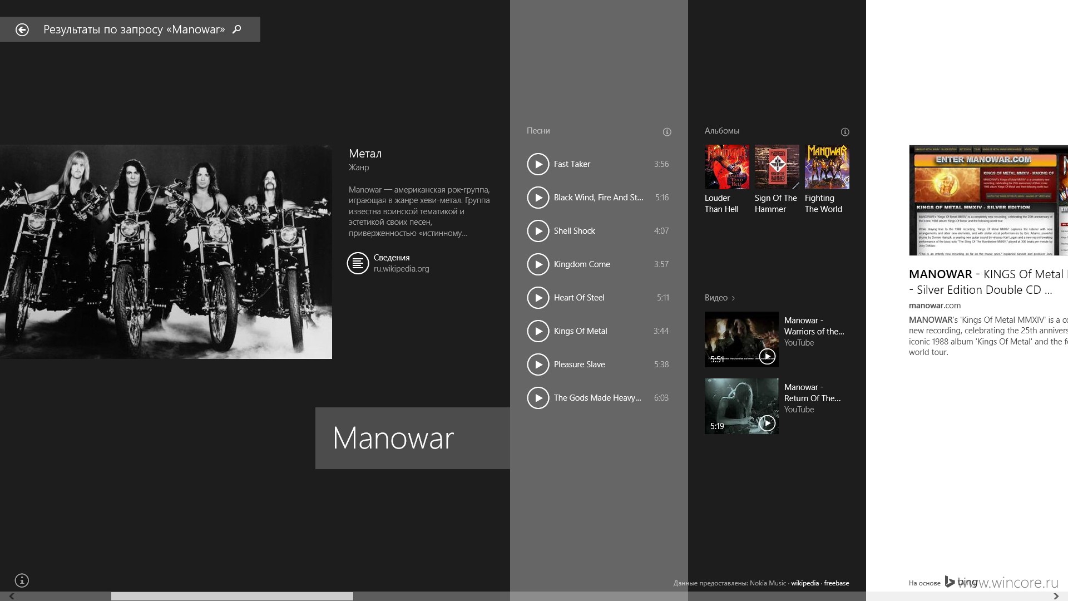Screen dimensions: 1068x601
Task: Select the Kings Of Metal song title
Action: [x=580, y=331]
